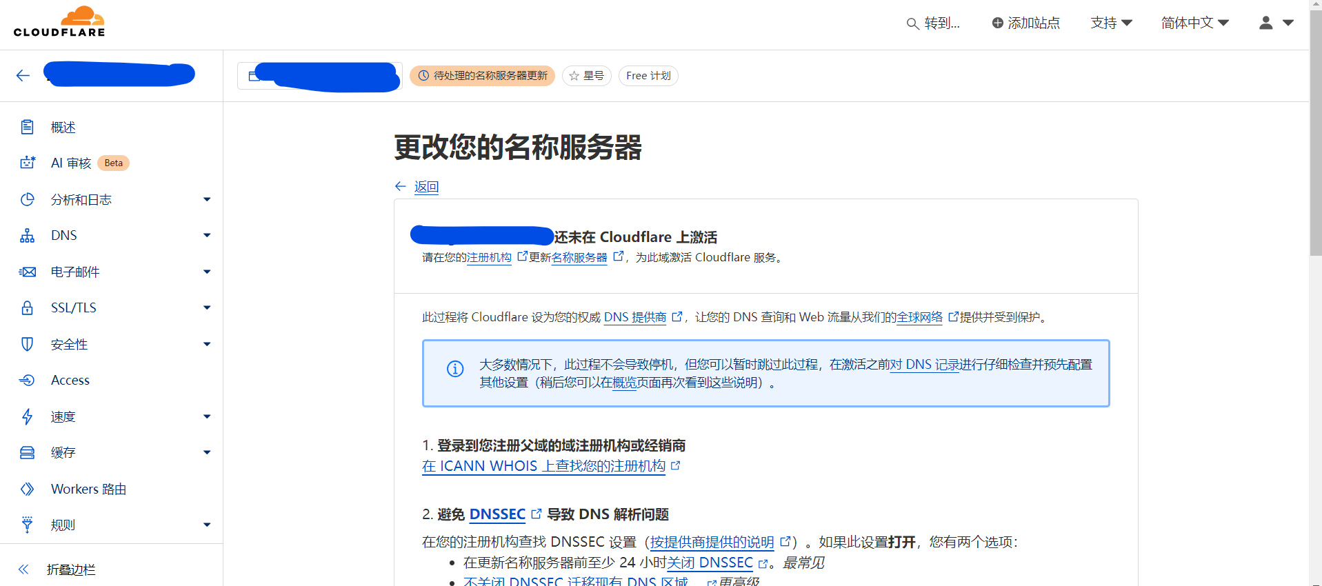The image size is (1322, 586).
Task: Click the 星号 star button
Action: tap(587, 76)
